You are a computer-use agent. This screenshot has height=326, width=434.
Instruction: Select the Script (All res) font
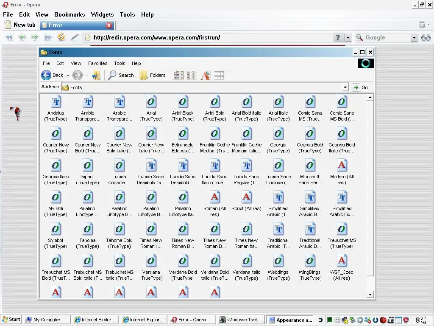[246, 201]
